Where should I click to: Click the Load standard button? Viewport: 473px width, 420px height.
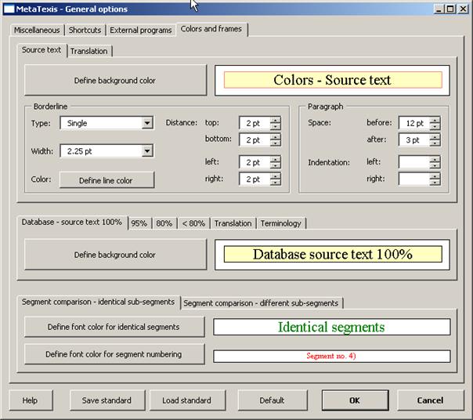tap(187, 400)
